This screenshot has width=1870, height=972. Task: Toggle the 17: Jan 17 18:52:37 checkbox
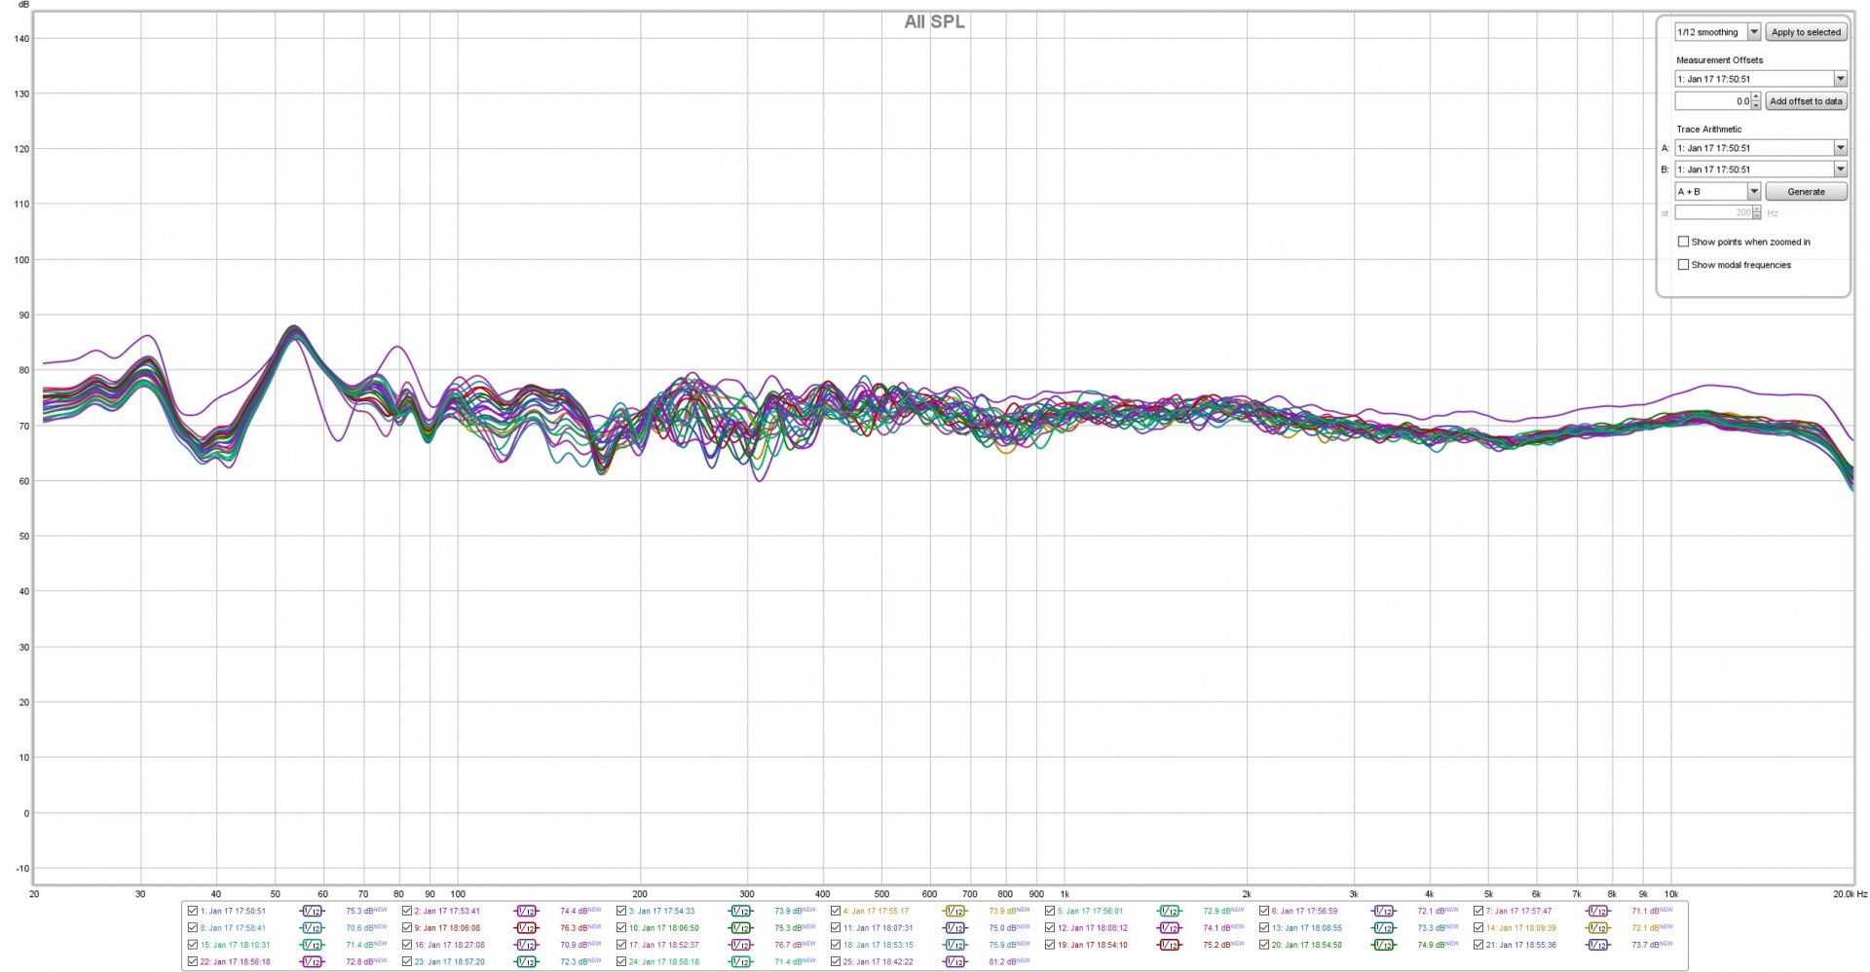[621, 945]
